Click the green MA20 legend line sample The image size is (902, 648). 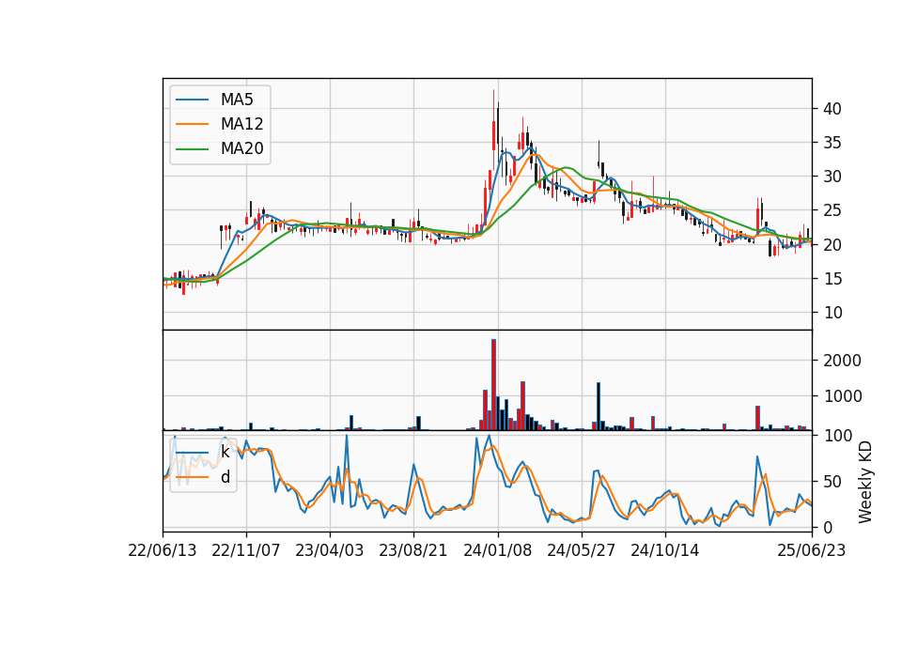point(193,148)
